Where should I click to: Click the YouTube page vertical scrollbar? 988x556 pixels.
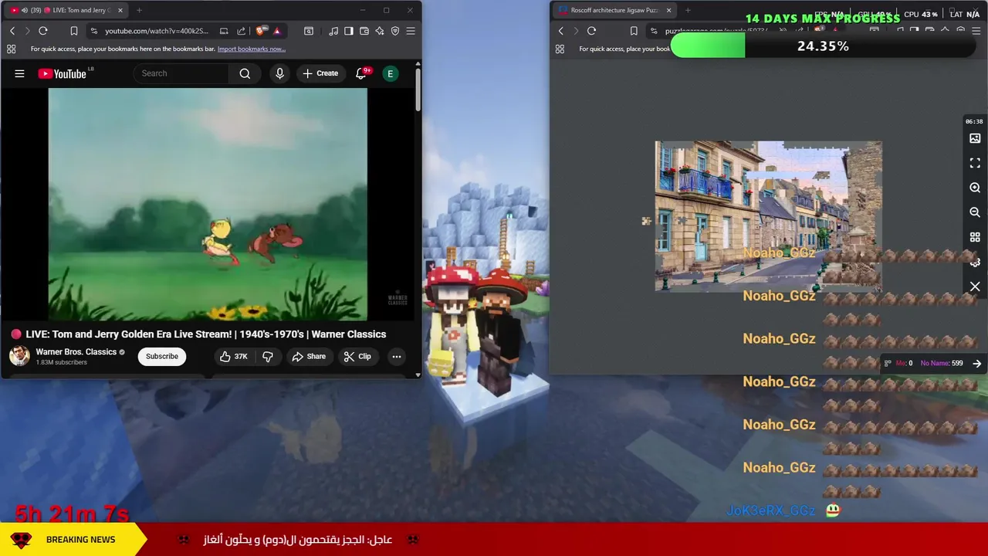pos(418,90)
